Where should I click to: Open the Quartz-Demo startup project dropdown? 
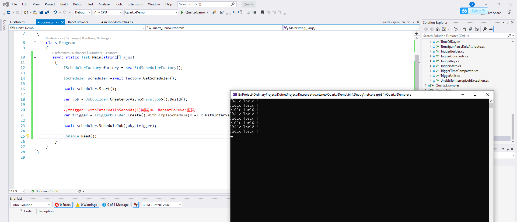click(151, 12)
